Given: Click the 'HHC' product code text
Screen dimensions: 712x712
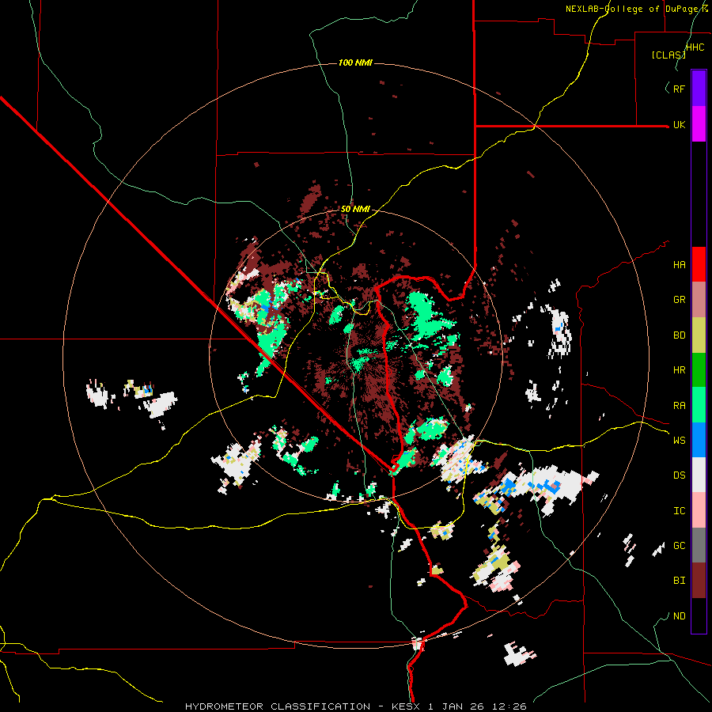Looking at the screenshot, I should [x=695, y=47].
